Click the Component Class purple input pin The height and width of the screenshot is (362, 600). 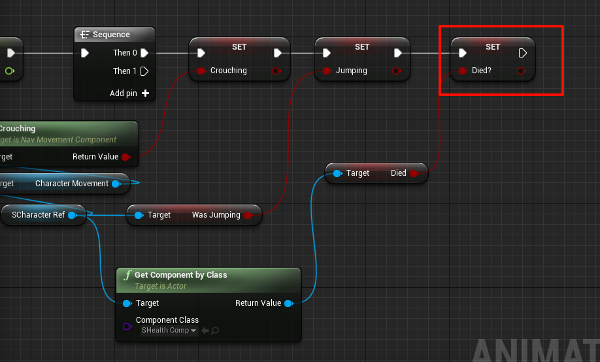(x=127, y=327)
